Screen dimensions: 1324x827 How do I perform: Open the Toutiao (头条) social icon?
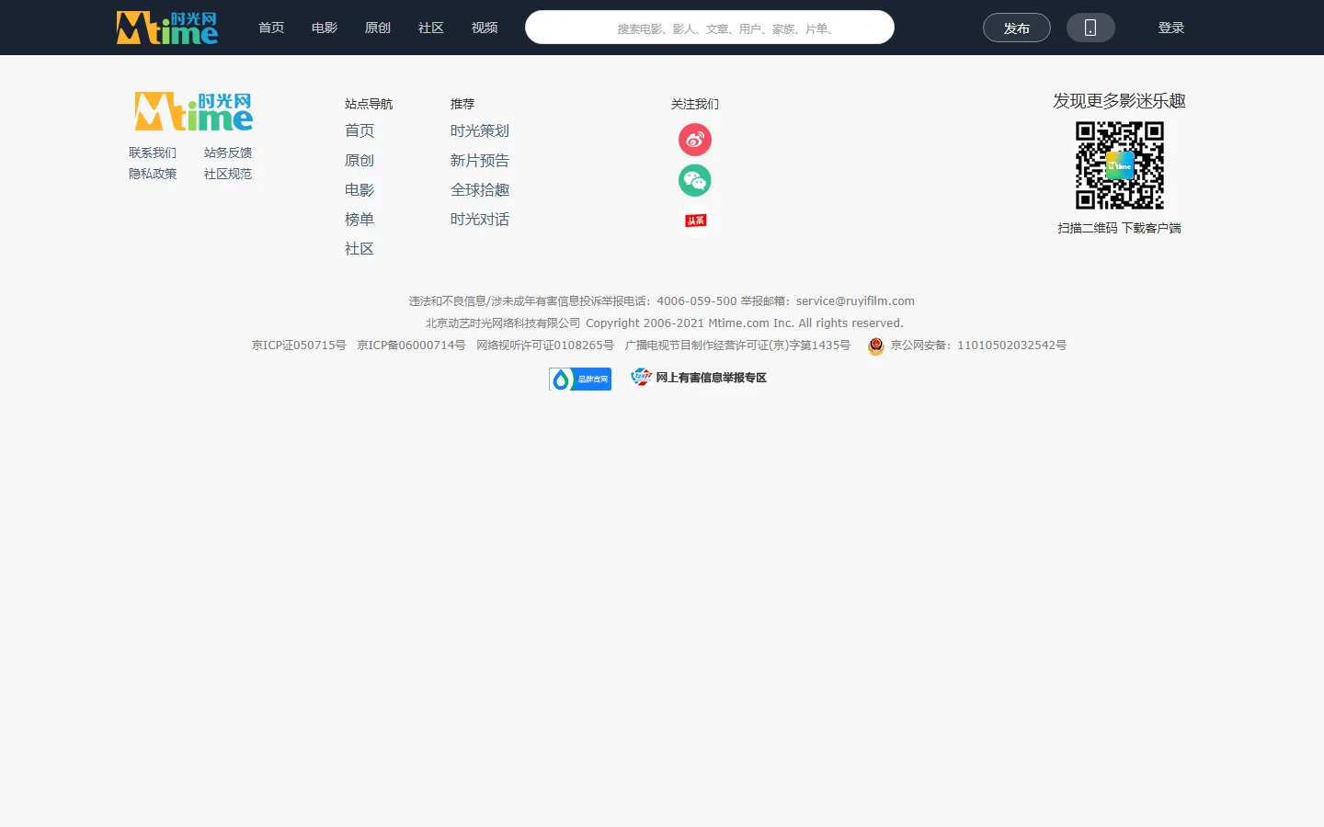click(x=695, y=221)
